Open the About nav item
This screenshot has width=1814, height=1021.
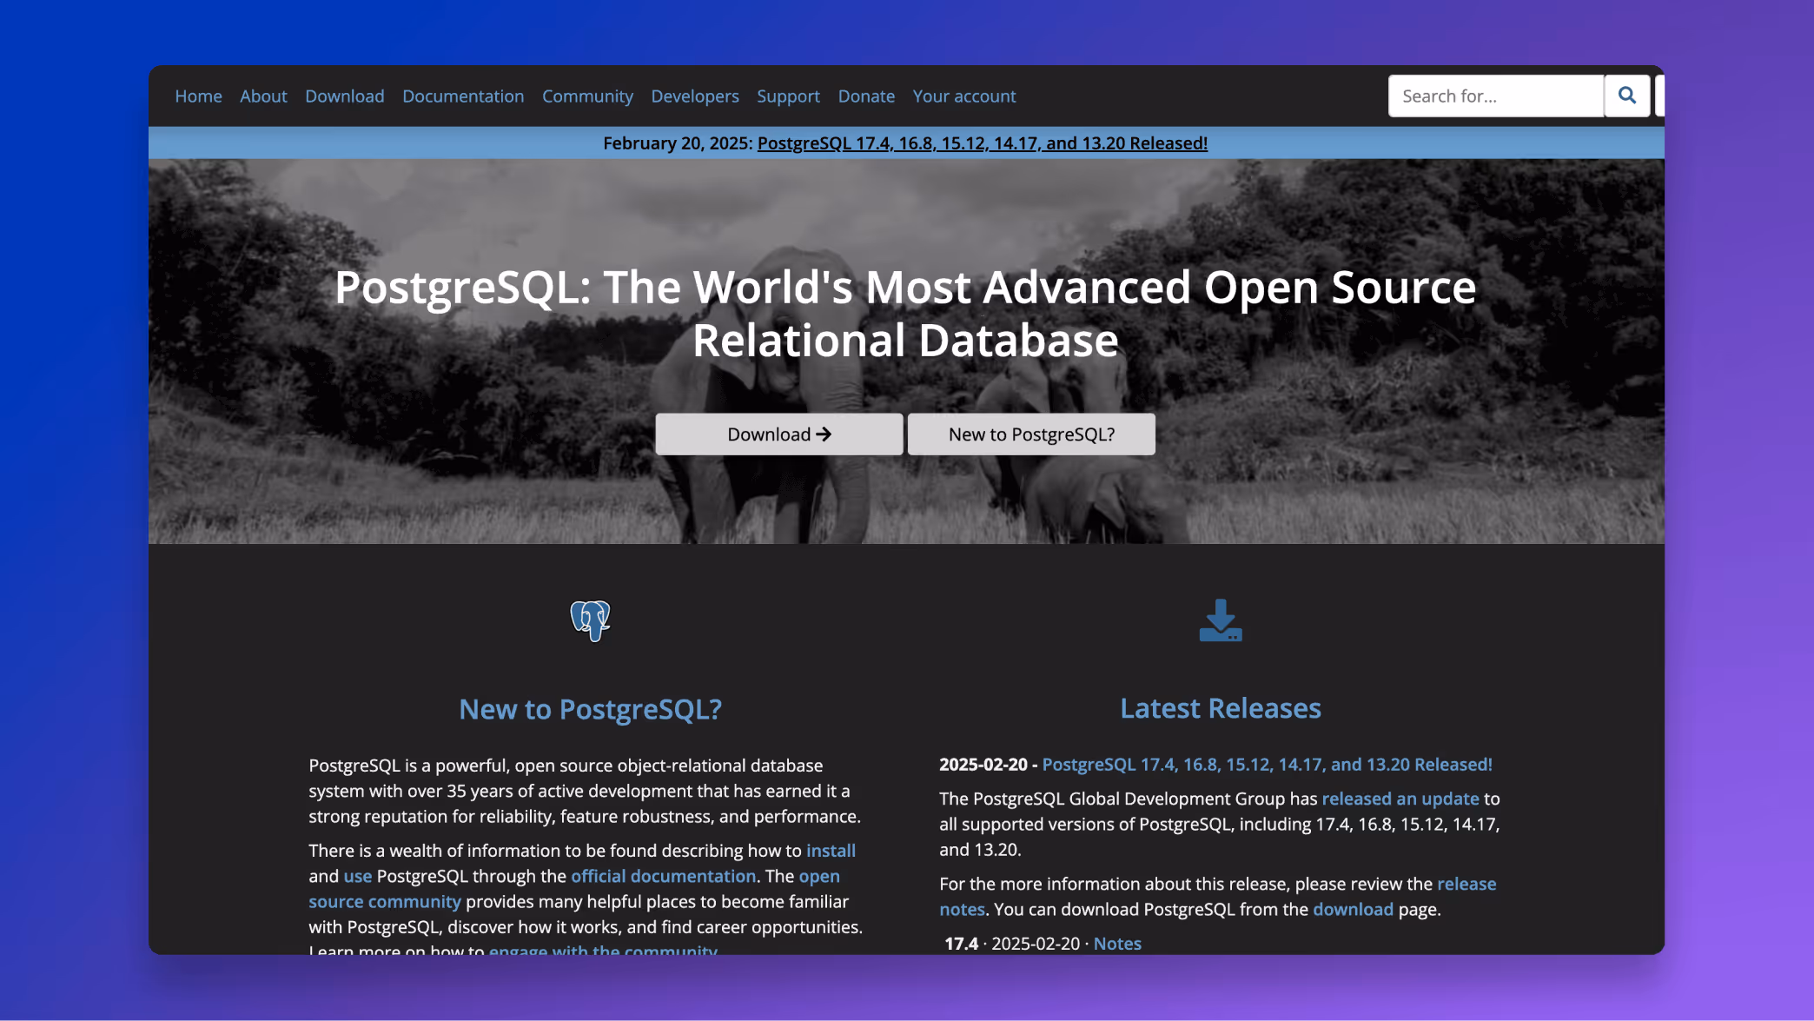(263, 96)
